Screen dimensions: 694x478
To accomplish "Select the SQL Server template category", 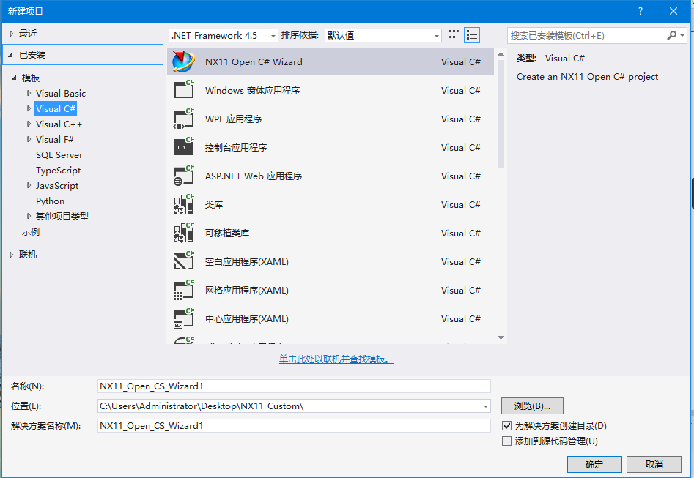I will click(x=59, y=154).
